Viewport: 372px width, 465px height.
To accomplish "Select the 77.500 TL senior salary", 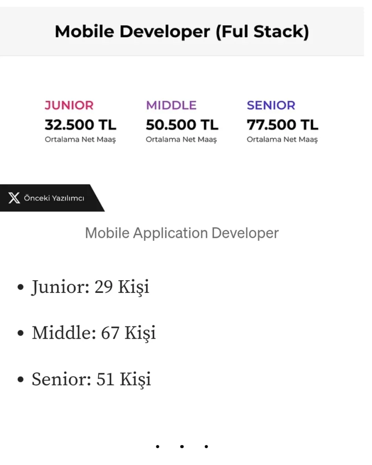I will 283,124.
